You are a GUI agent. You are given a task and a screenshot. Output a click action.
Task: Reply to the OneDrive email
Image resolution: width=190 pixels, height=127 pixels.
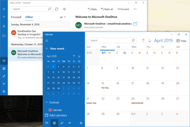(x=92, y=9)
